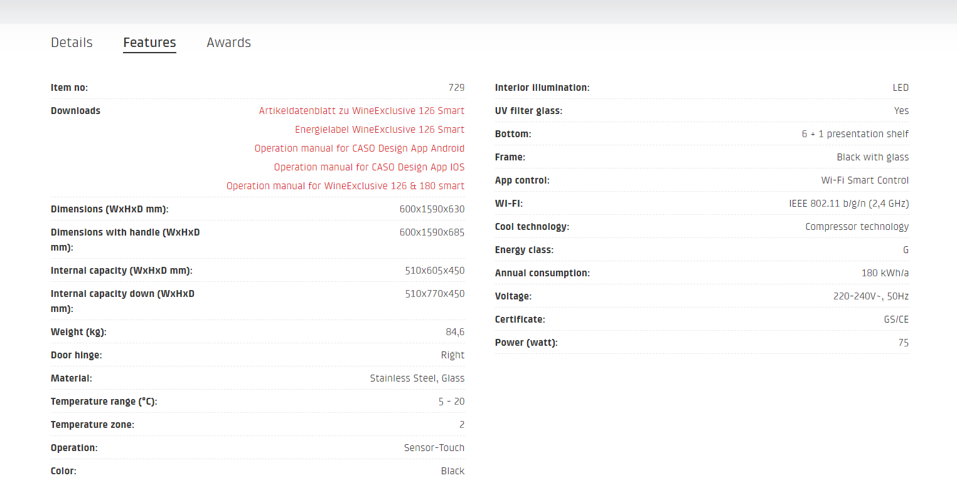Click the Voltage: label
Viewport: 957px width, 478px height.
(x=513, y=296)
